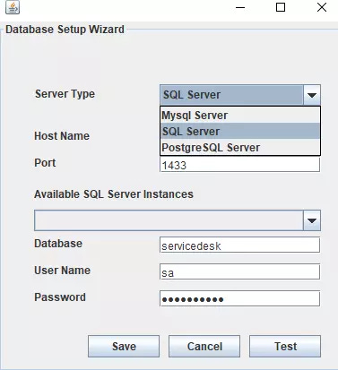Click the User Name field containing sa

click(x=239, y=271)
